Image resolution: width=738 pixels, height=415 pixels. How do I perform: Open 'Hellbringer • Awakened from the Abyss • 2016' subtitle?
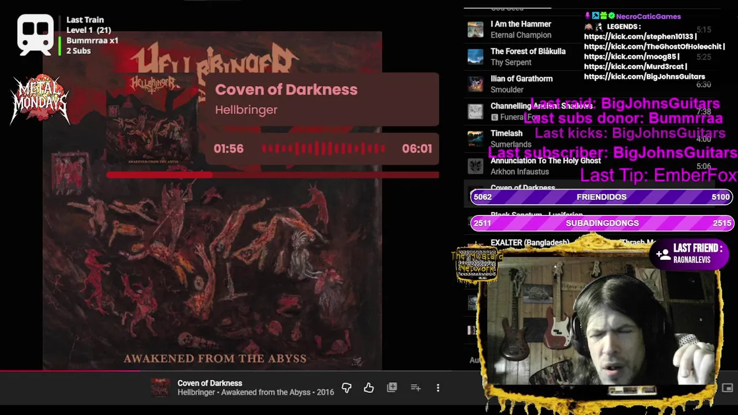[255, 392]
